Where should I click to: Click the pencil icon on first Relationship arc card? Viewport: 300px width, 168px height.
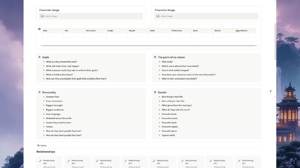click(x=40, y=161)
